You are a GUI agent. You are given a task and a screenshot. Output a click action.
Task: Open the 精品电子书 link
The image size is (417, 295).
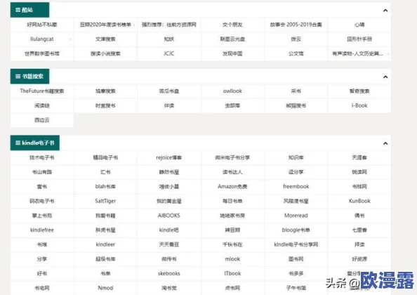click(x=105, y=157)
